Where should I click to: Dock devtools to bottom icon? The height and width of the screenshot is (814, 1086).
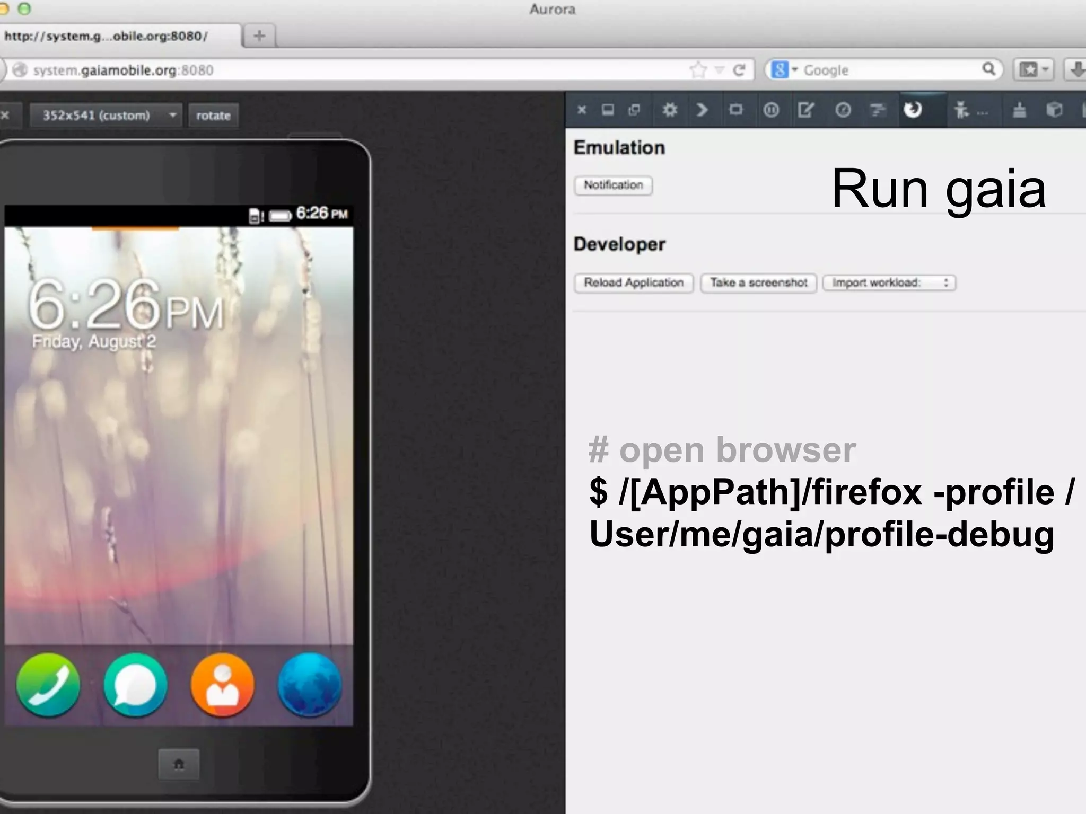click(608, 110)
